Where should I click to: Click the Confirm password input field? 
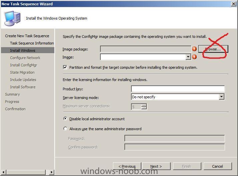tap(175, 147)
